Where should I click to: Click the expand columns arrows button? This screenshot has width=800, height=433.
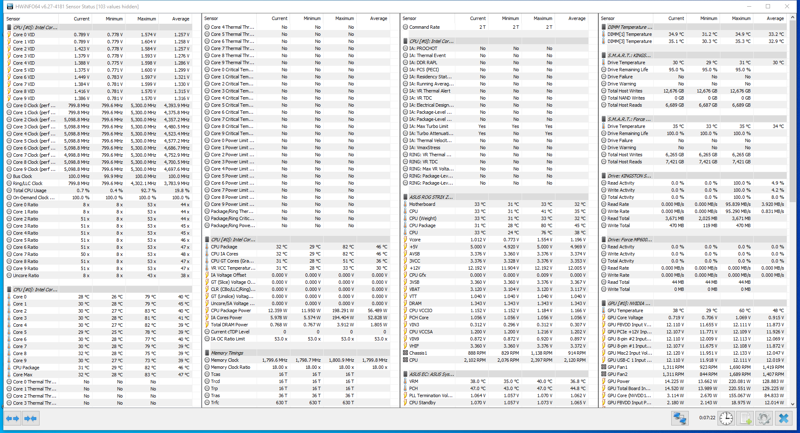(12, 418)
